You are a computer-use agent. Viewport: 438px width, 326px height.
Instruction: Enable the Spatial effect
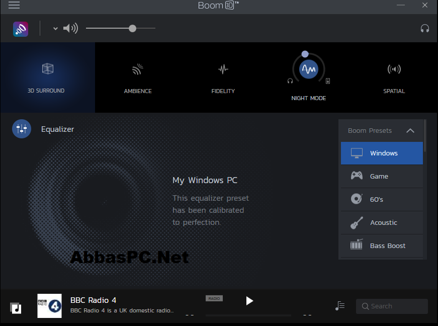(x=394, y=69)
